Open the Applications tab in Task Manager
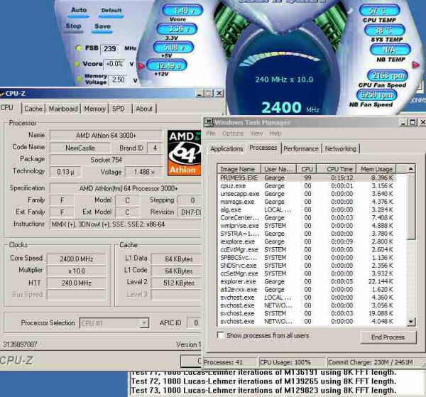 coord(226,149)
